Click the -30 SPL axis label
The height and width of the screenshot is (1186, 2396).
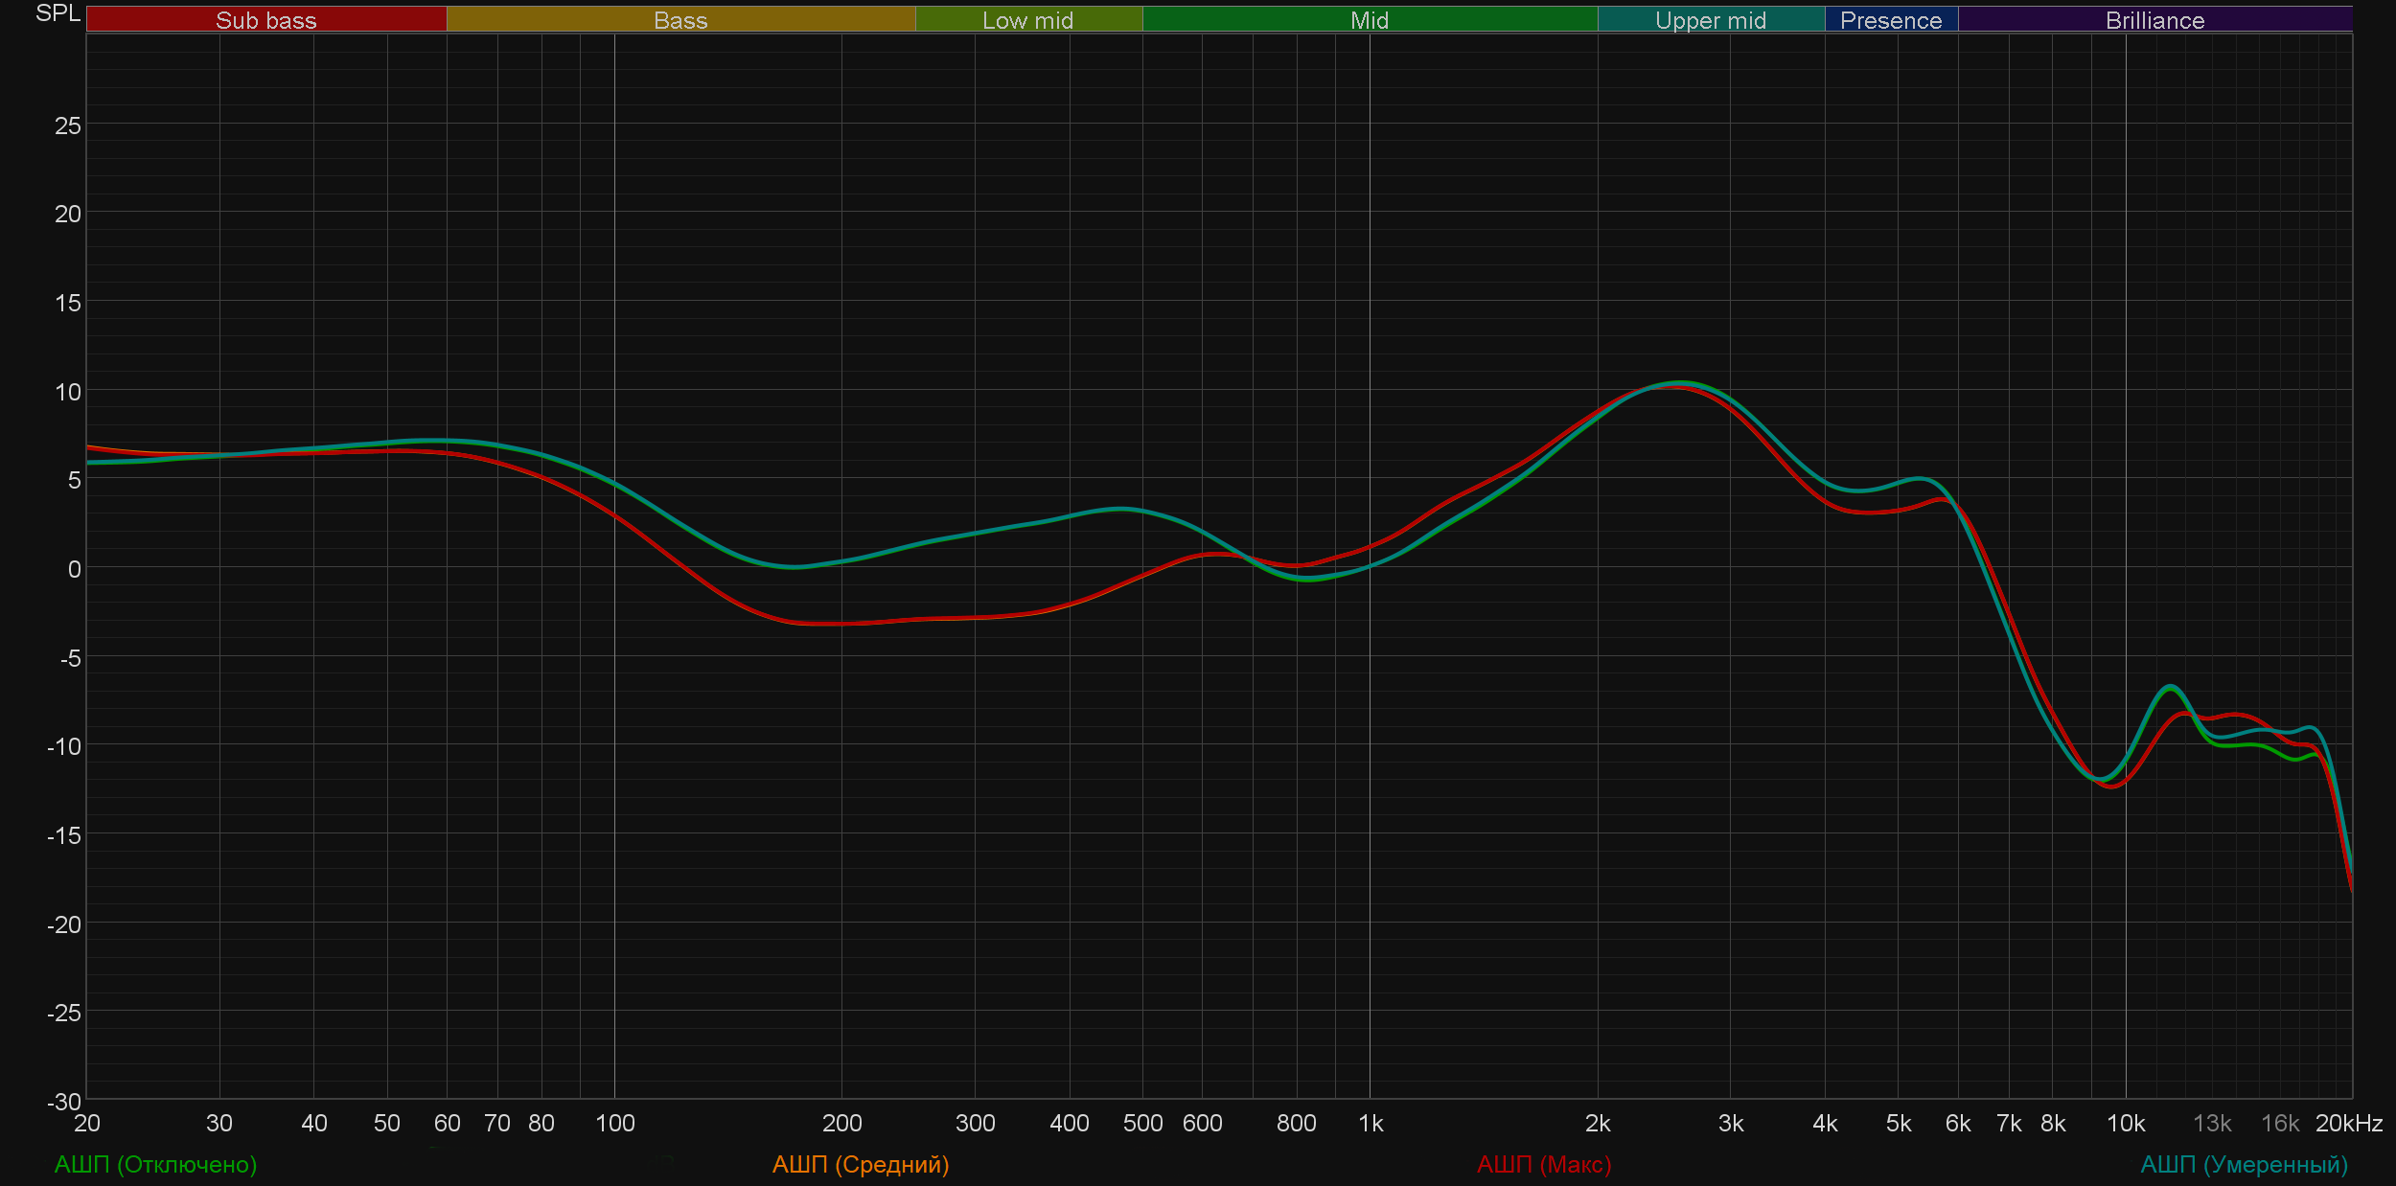64,1102
